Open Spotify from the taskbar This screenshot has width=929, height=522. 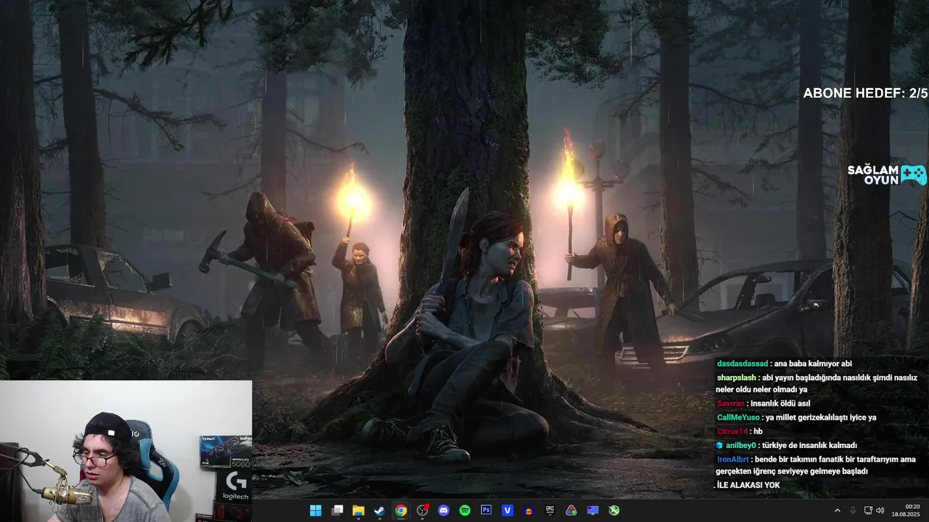point(464,510)
